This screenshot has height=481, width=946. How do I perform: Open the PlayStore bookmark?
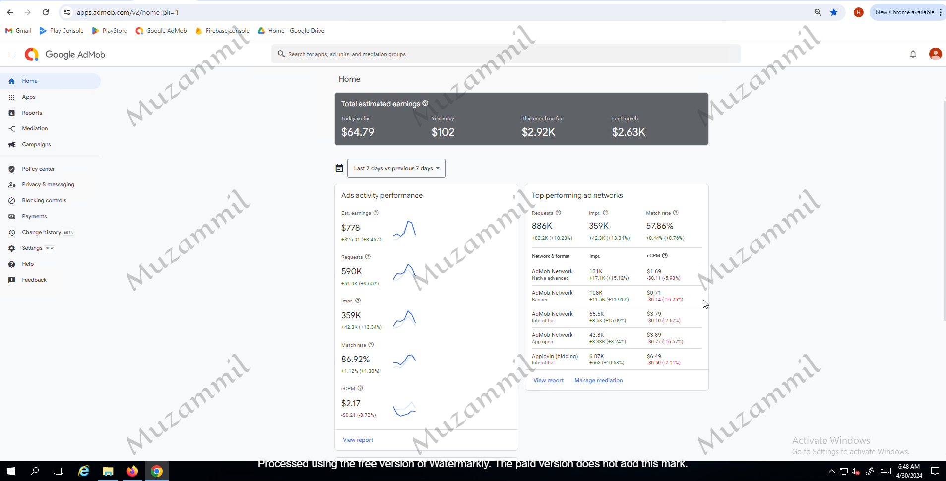[x=110, y=31]
